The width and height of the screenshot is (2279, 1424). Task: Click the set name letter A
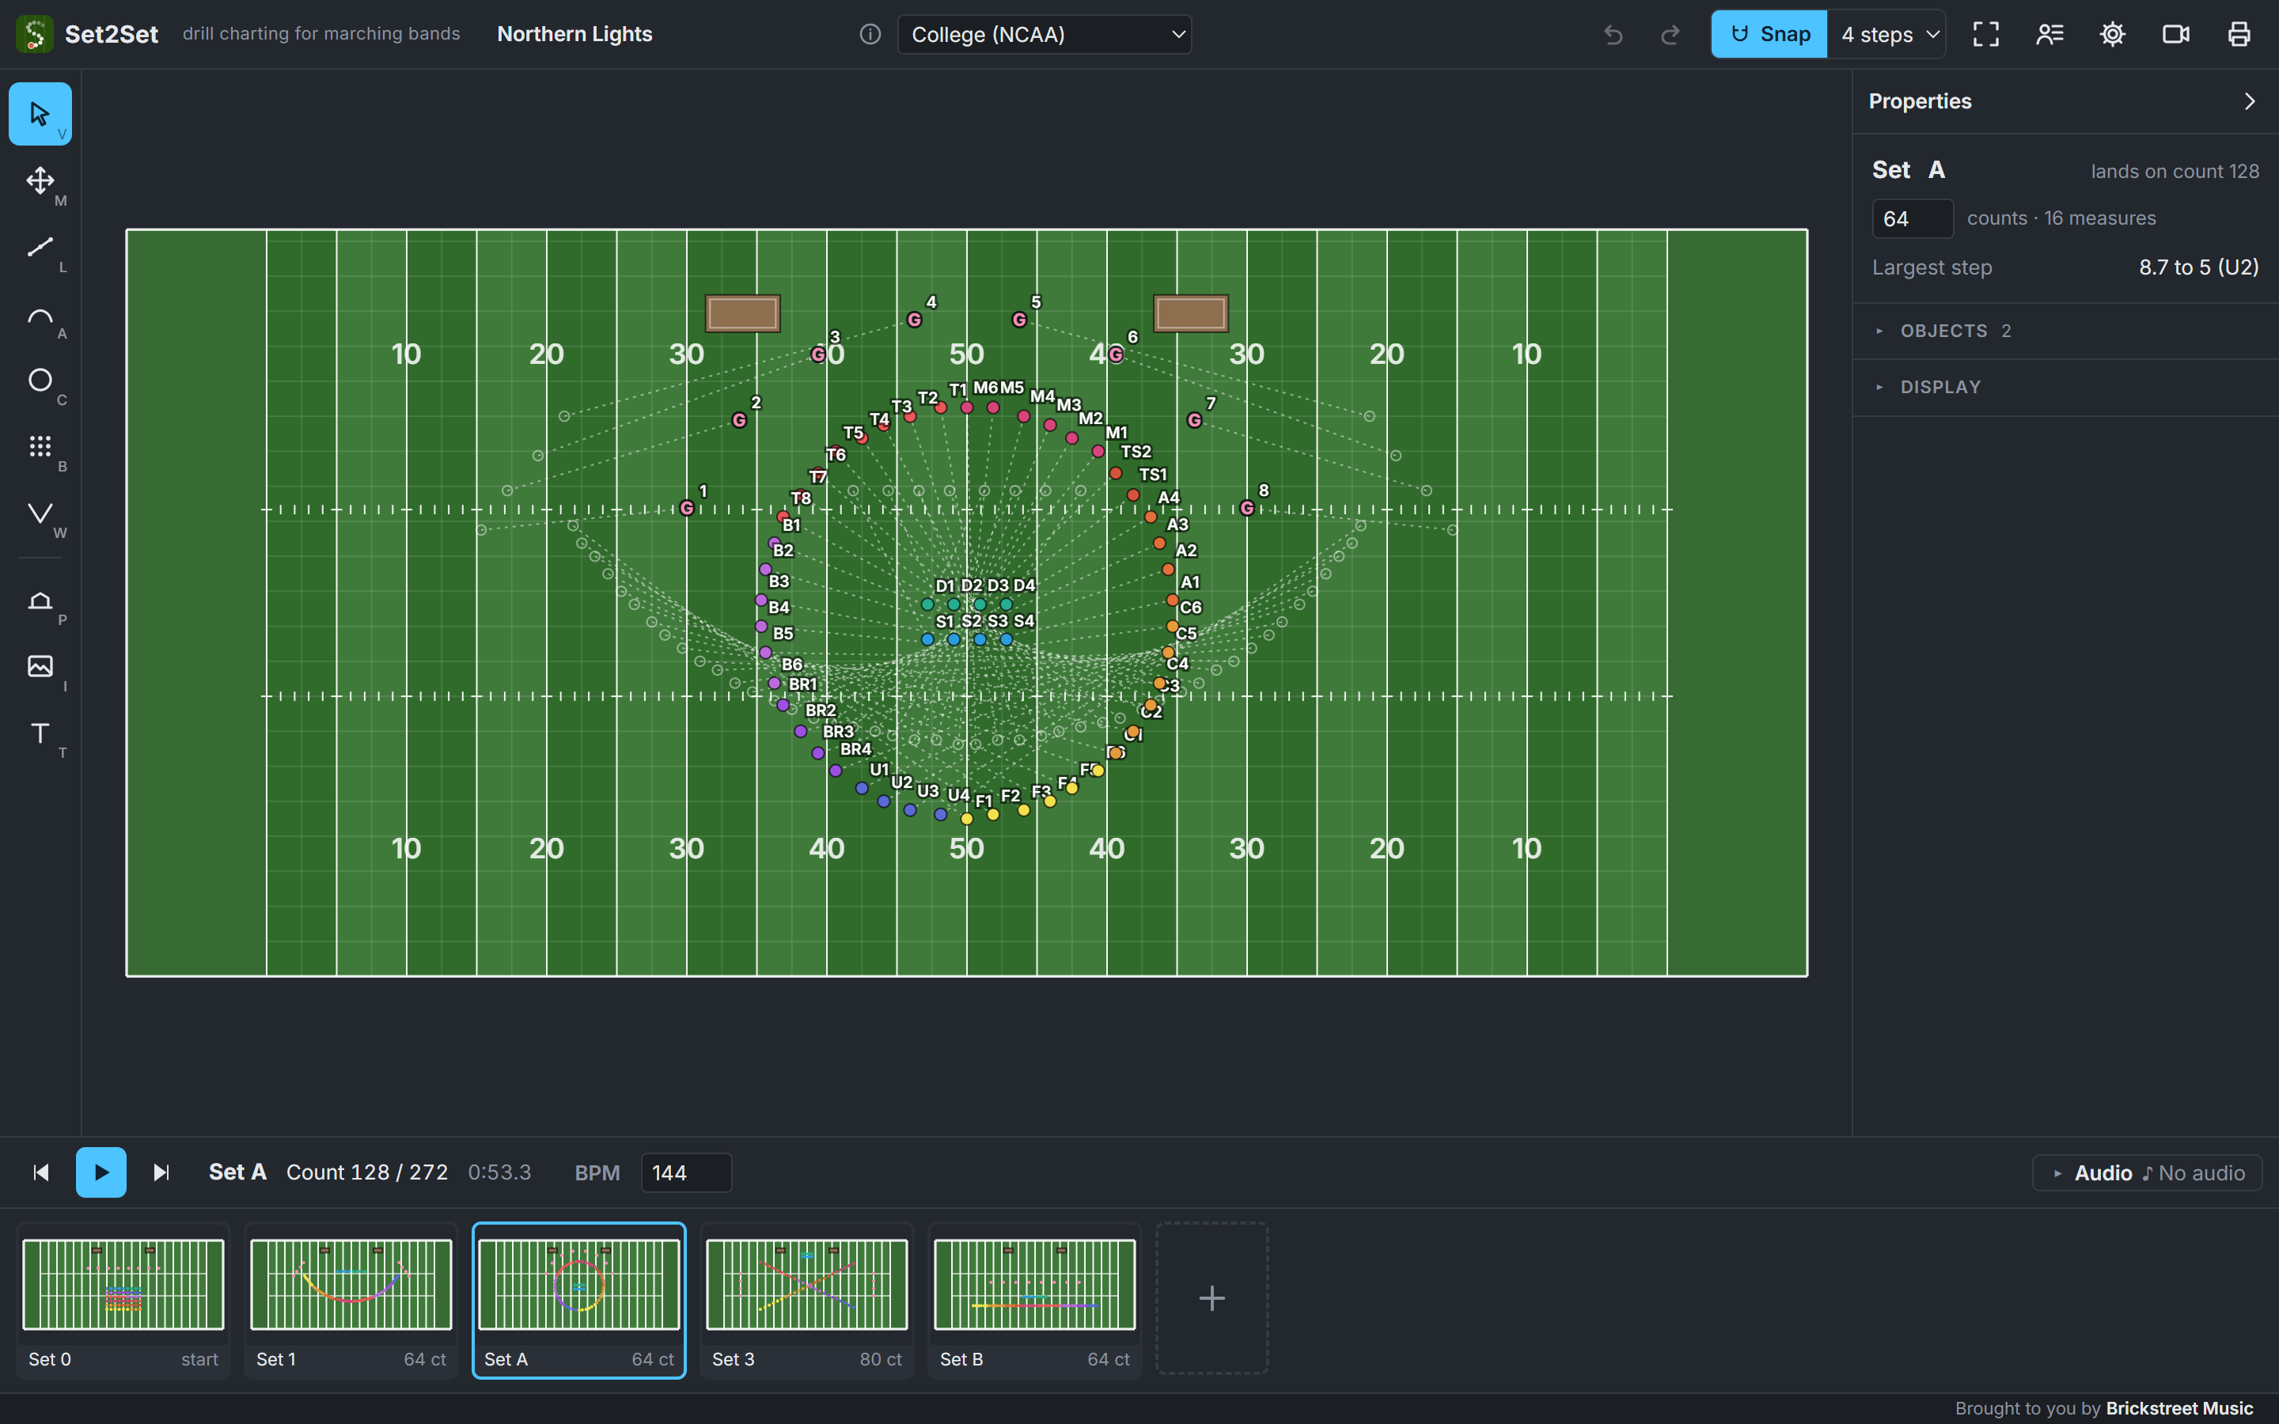point(1936,169)
